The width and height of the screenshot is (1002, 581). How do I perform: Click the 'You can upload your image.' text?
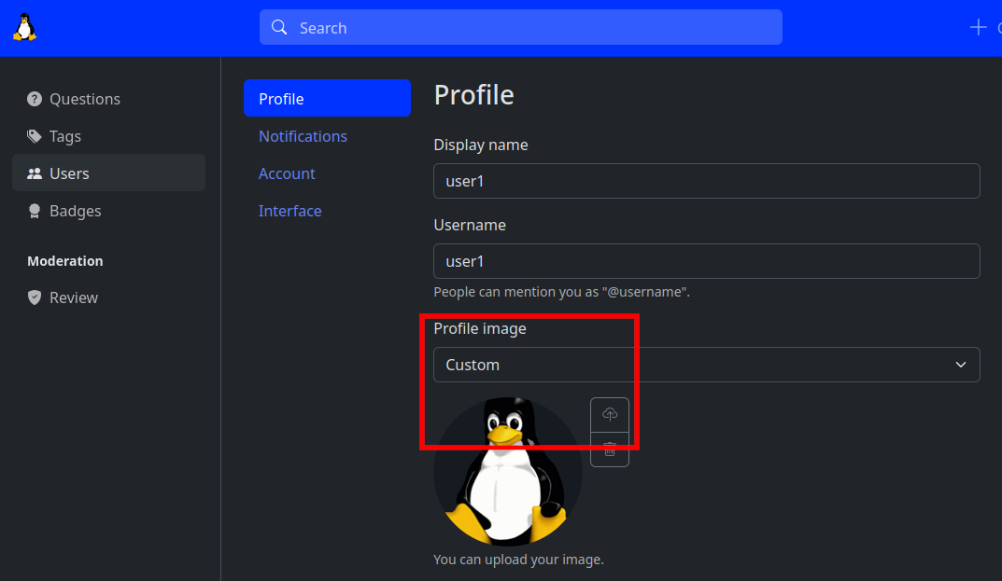[518, 560]
